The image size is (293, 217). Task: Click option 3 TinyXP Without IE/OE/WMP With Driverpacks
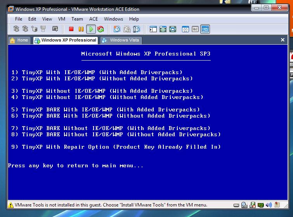[102, 91]
